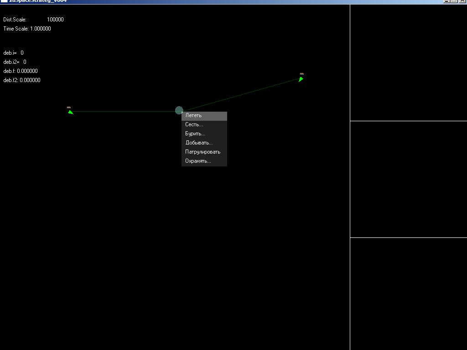Screen dimensions: 467x350
Task: Close the game window
Action: [x=462, y=1]
